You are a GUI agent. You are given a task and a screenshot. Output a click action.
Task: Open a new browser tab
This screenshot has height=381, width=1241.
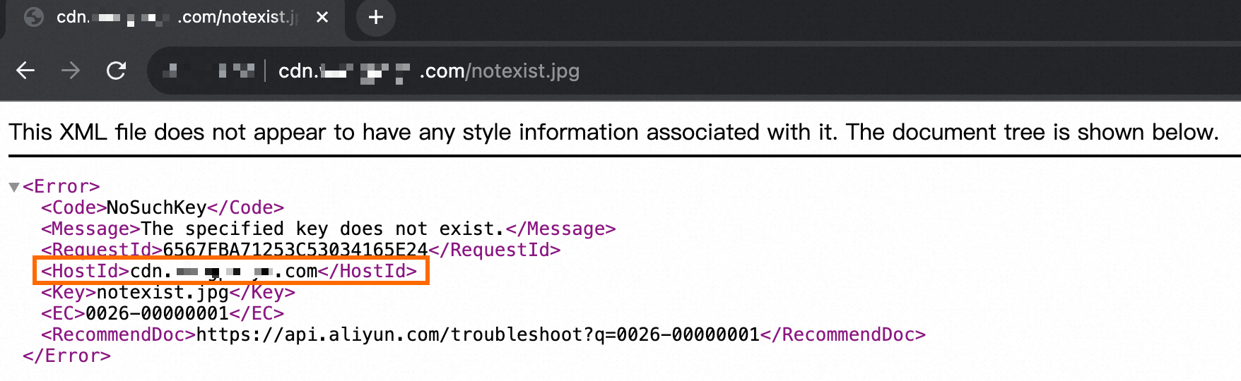[x=376, y=17]
